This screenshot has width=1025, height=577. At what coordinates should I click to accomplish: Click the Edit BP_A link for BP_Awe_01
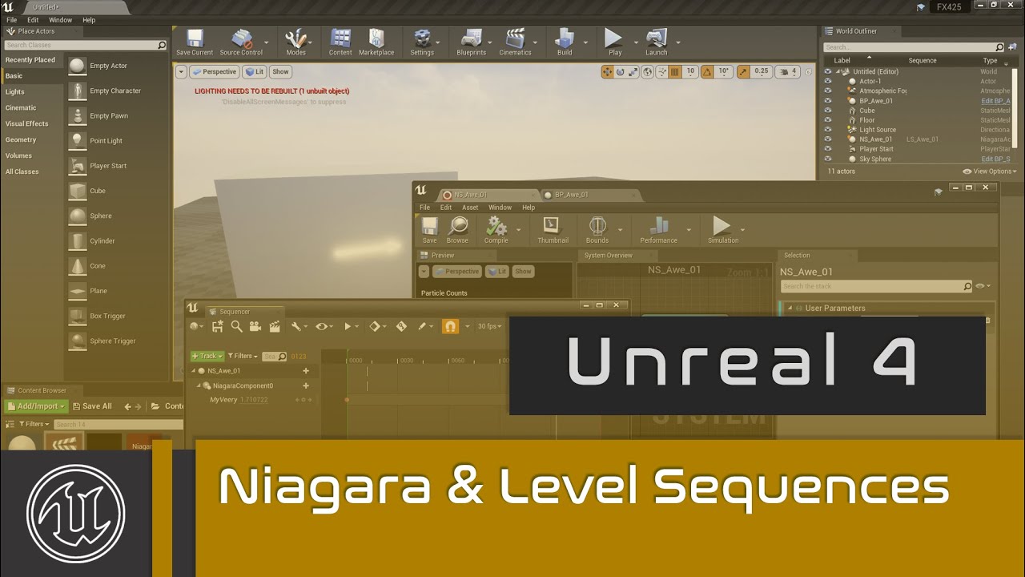pyautogui.click(x=996, y=101)
